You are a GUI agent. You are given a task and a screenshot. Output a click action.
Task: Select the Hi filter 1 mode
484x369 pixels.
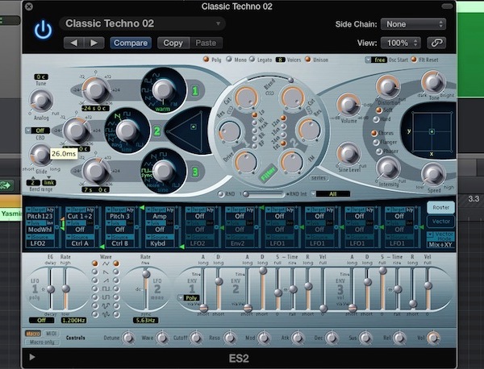[254, 123]
